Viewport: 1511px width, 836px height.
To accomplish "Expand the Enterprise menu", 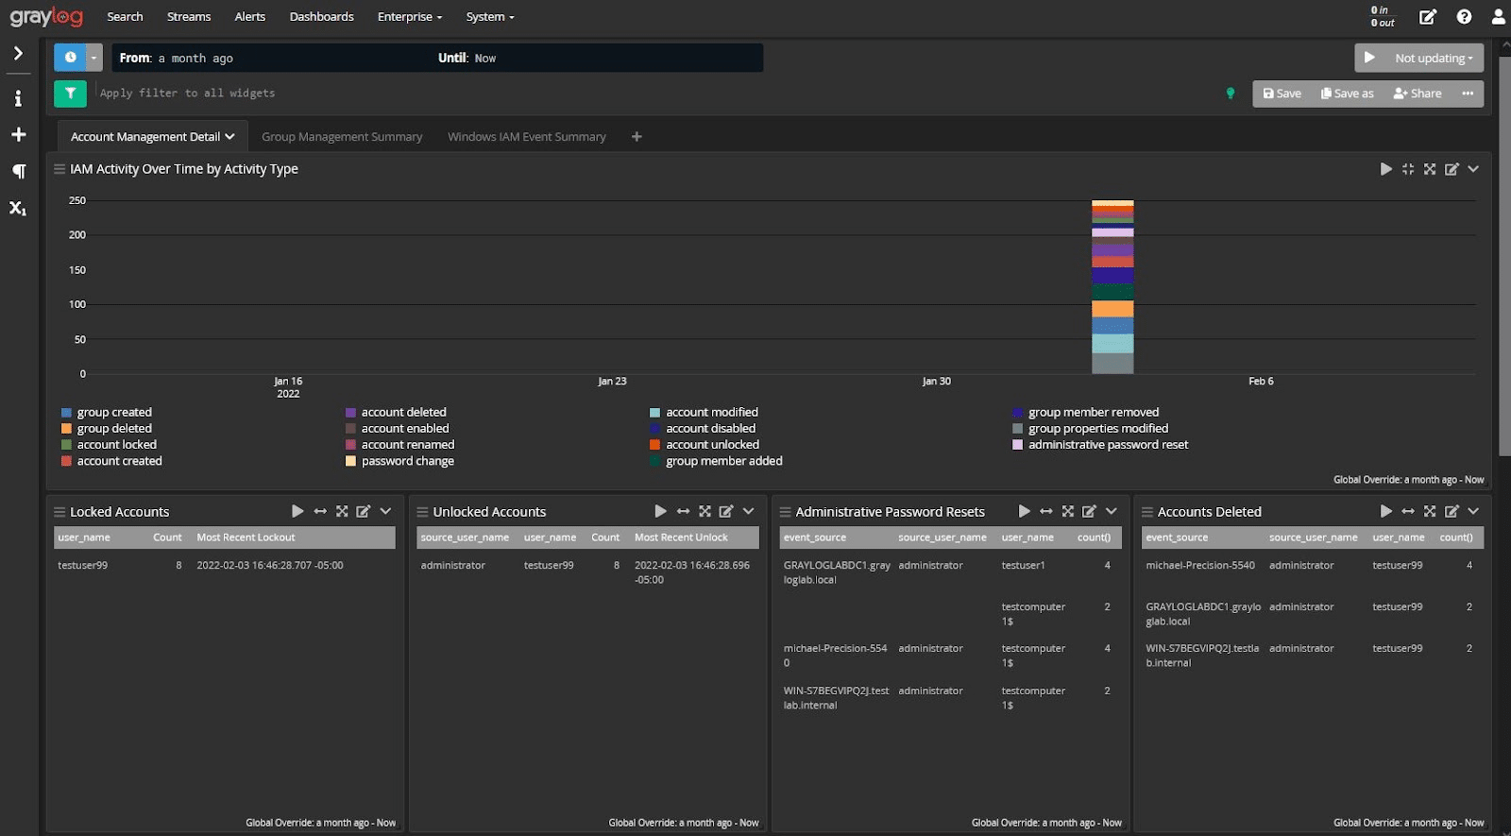I will (x=409, y=17).
